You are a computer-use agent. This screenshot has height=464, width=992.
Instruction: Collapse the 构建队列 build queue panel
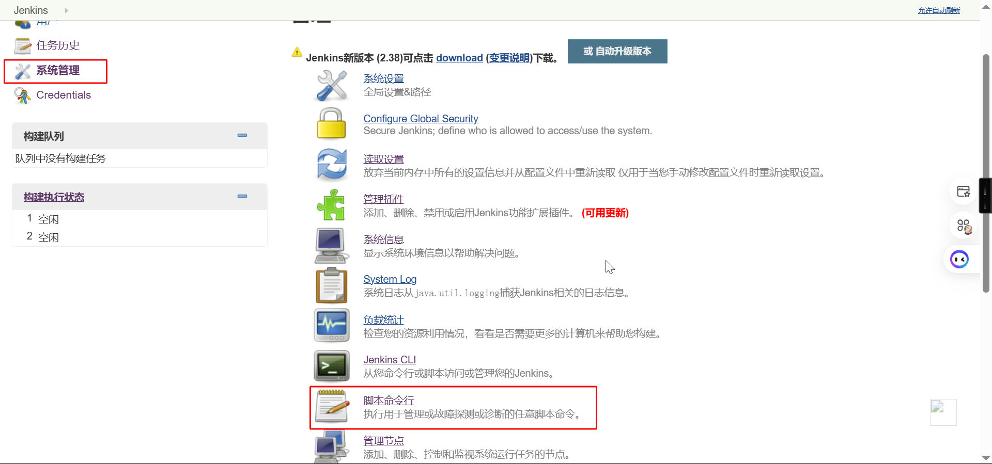[x=242, y=136]
